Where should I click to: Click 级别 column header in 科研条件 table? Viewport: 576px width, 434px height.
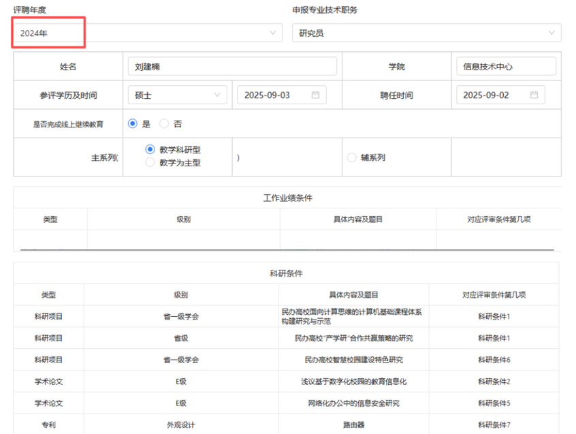click(181, 295)
